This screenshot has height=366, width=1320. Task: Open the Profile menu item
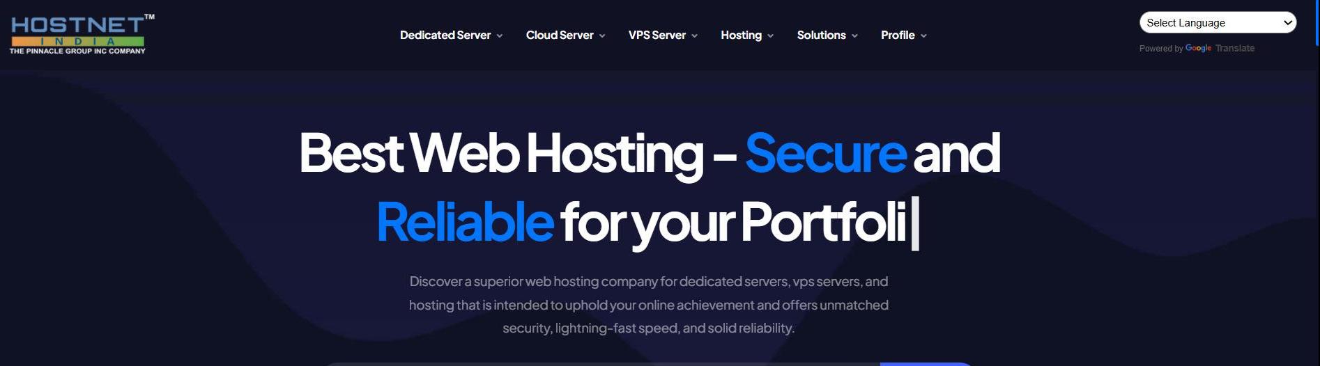tap(898, 35)
